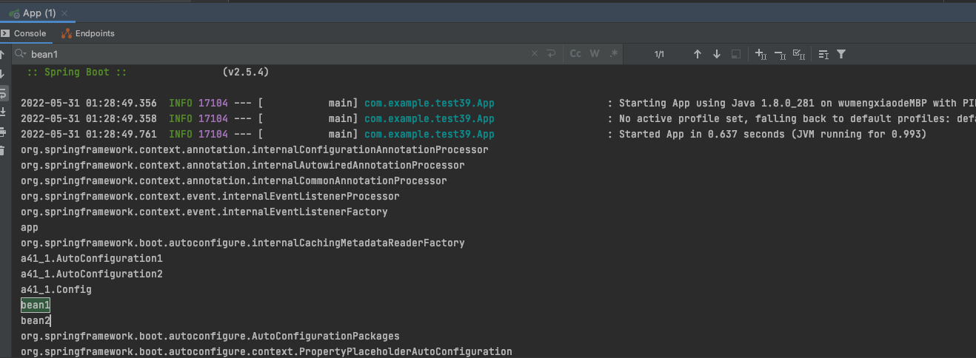Open the Endpoints tab
Screen dimensions: 976x358
pos(88,33)
